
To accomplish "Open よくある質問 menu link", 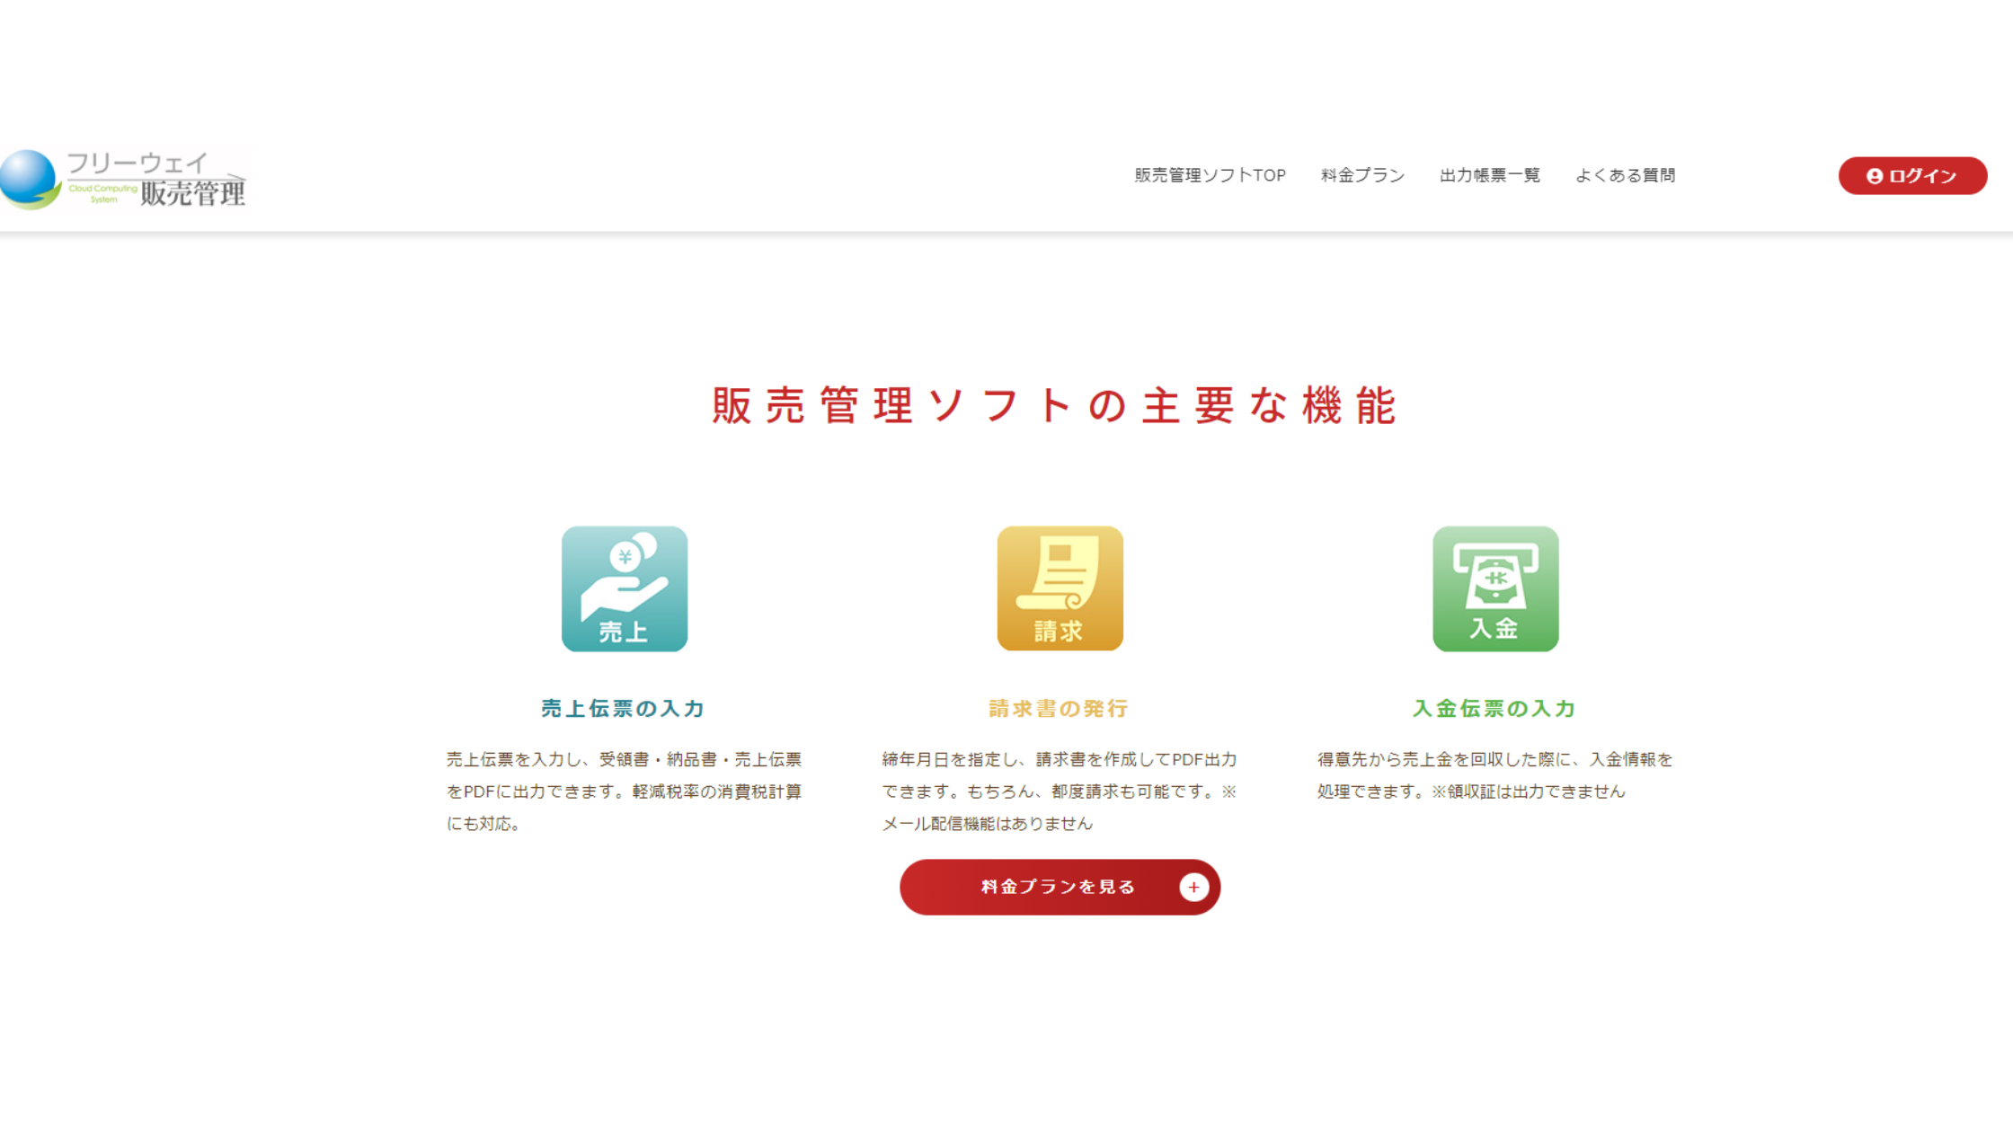I will tap(1625, 175).
